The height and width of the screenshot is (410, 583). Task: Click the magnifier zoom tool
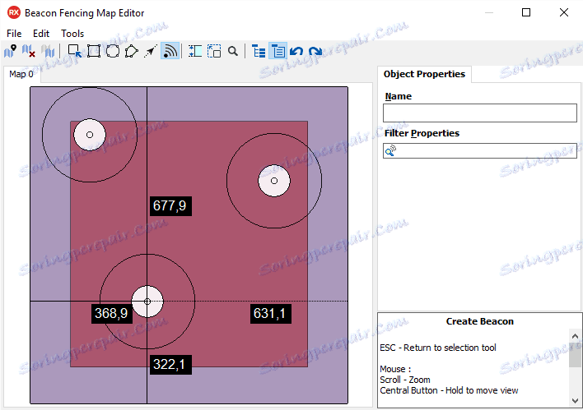click(x=233, y=51)
